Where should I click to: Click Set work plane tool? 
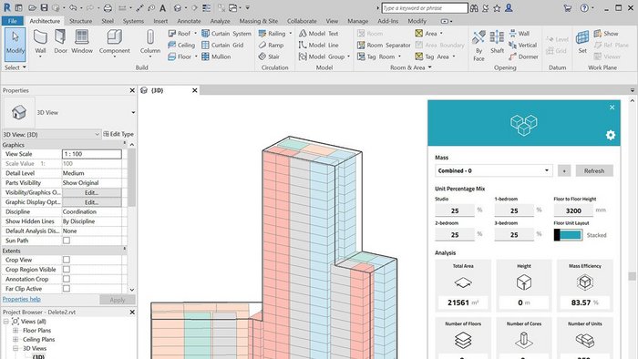pyautogui.click(x=582, y=42)
